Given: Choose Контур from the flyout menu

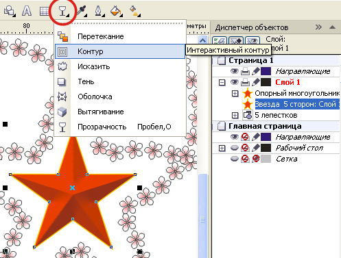Looking at the screenshot, I should [120, 51].
